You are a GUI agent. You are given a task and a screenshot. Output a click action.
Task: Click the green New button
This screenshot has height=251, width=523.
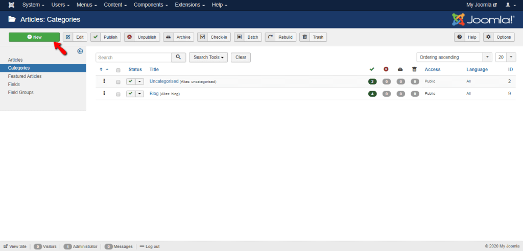[x=34, y=37]
